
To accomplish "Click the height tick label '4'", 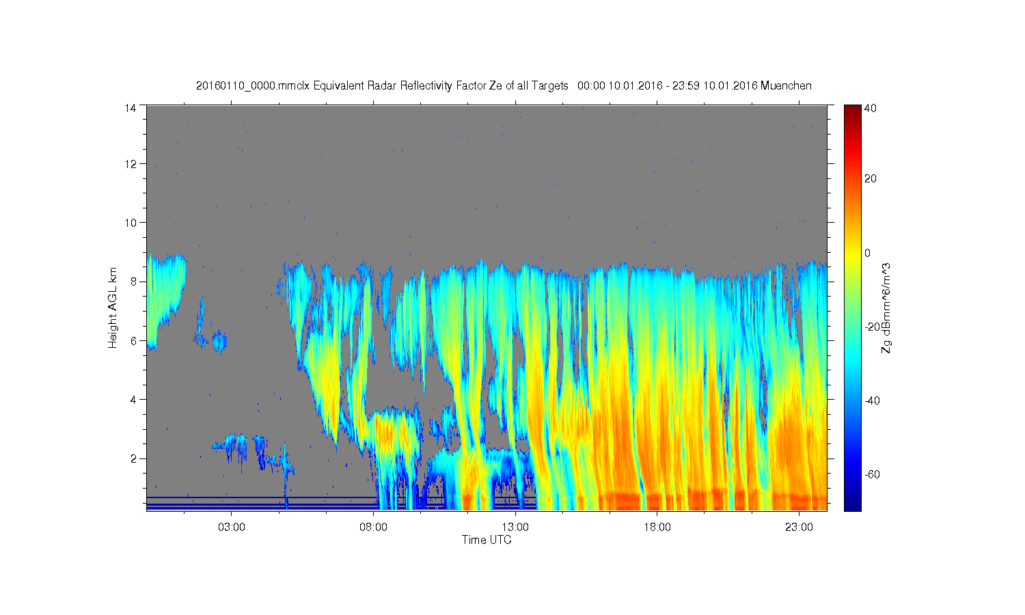I will pos(134,400).
